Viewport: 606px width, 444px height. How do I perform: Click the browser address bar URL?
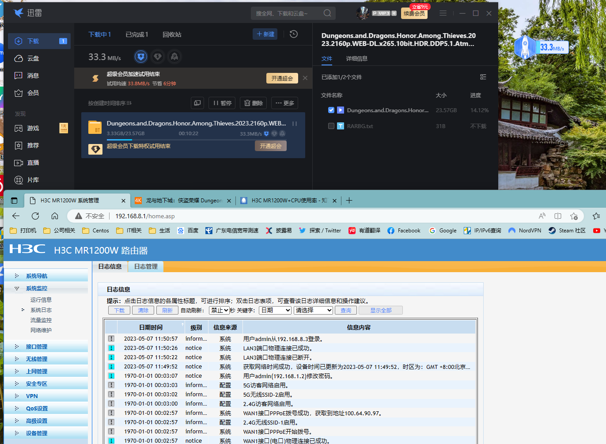[145, 216]
